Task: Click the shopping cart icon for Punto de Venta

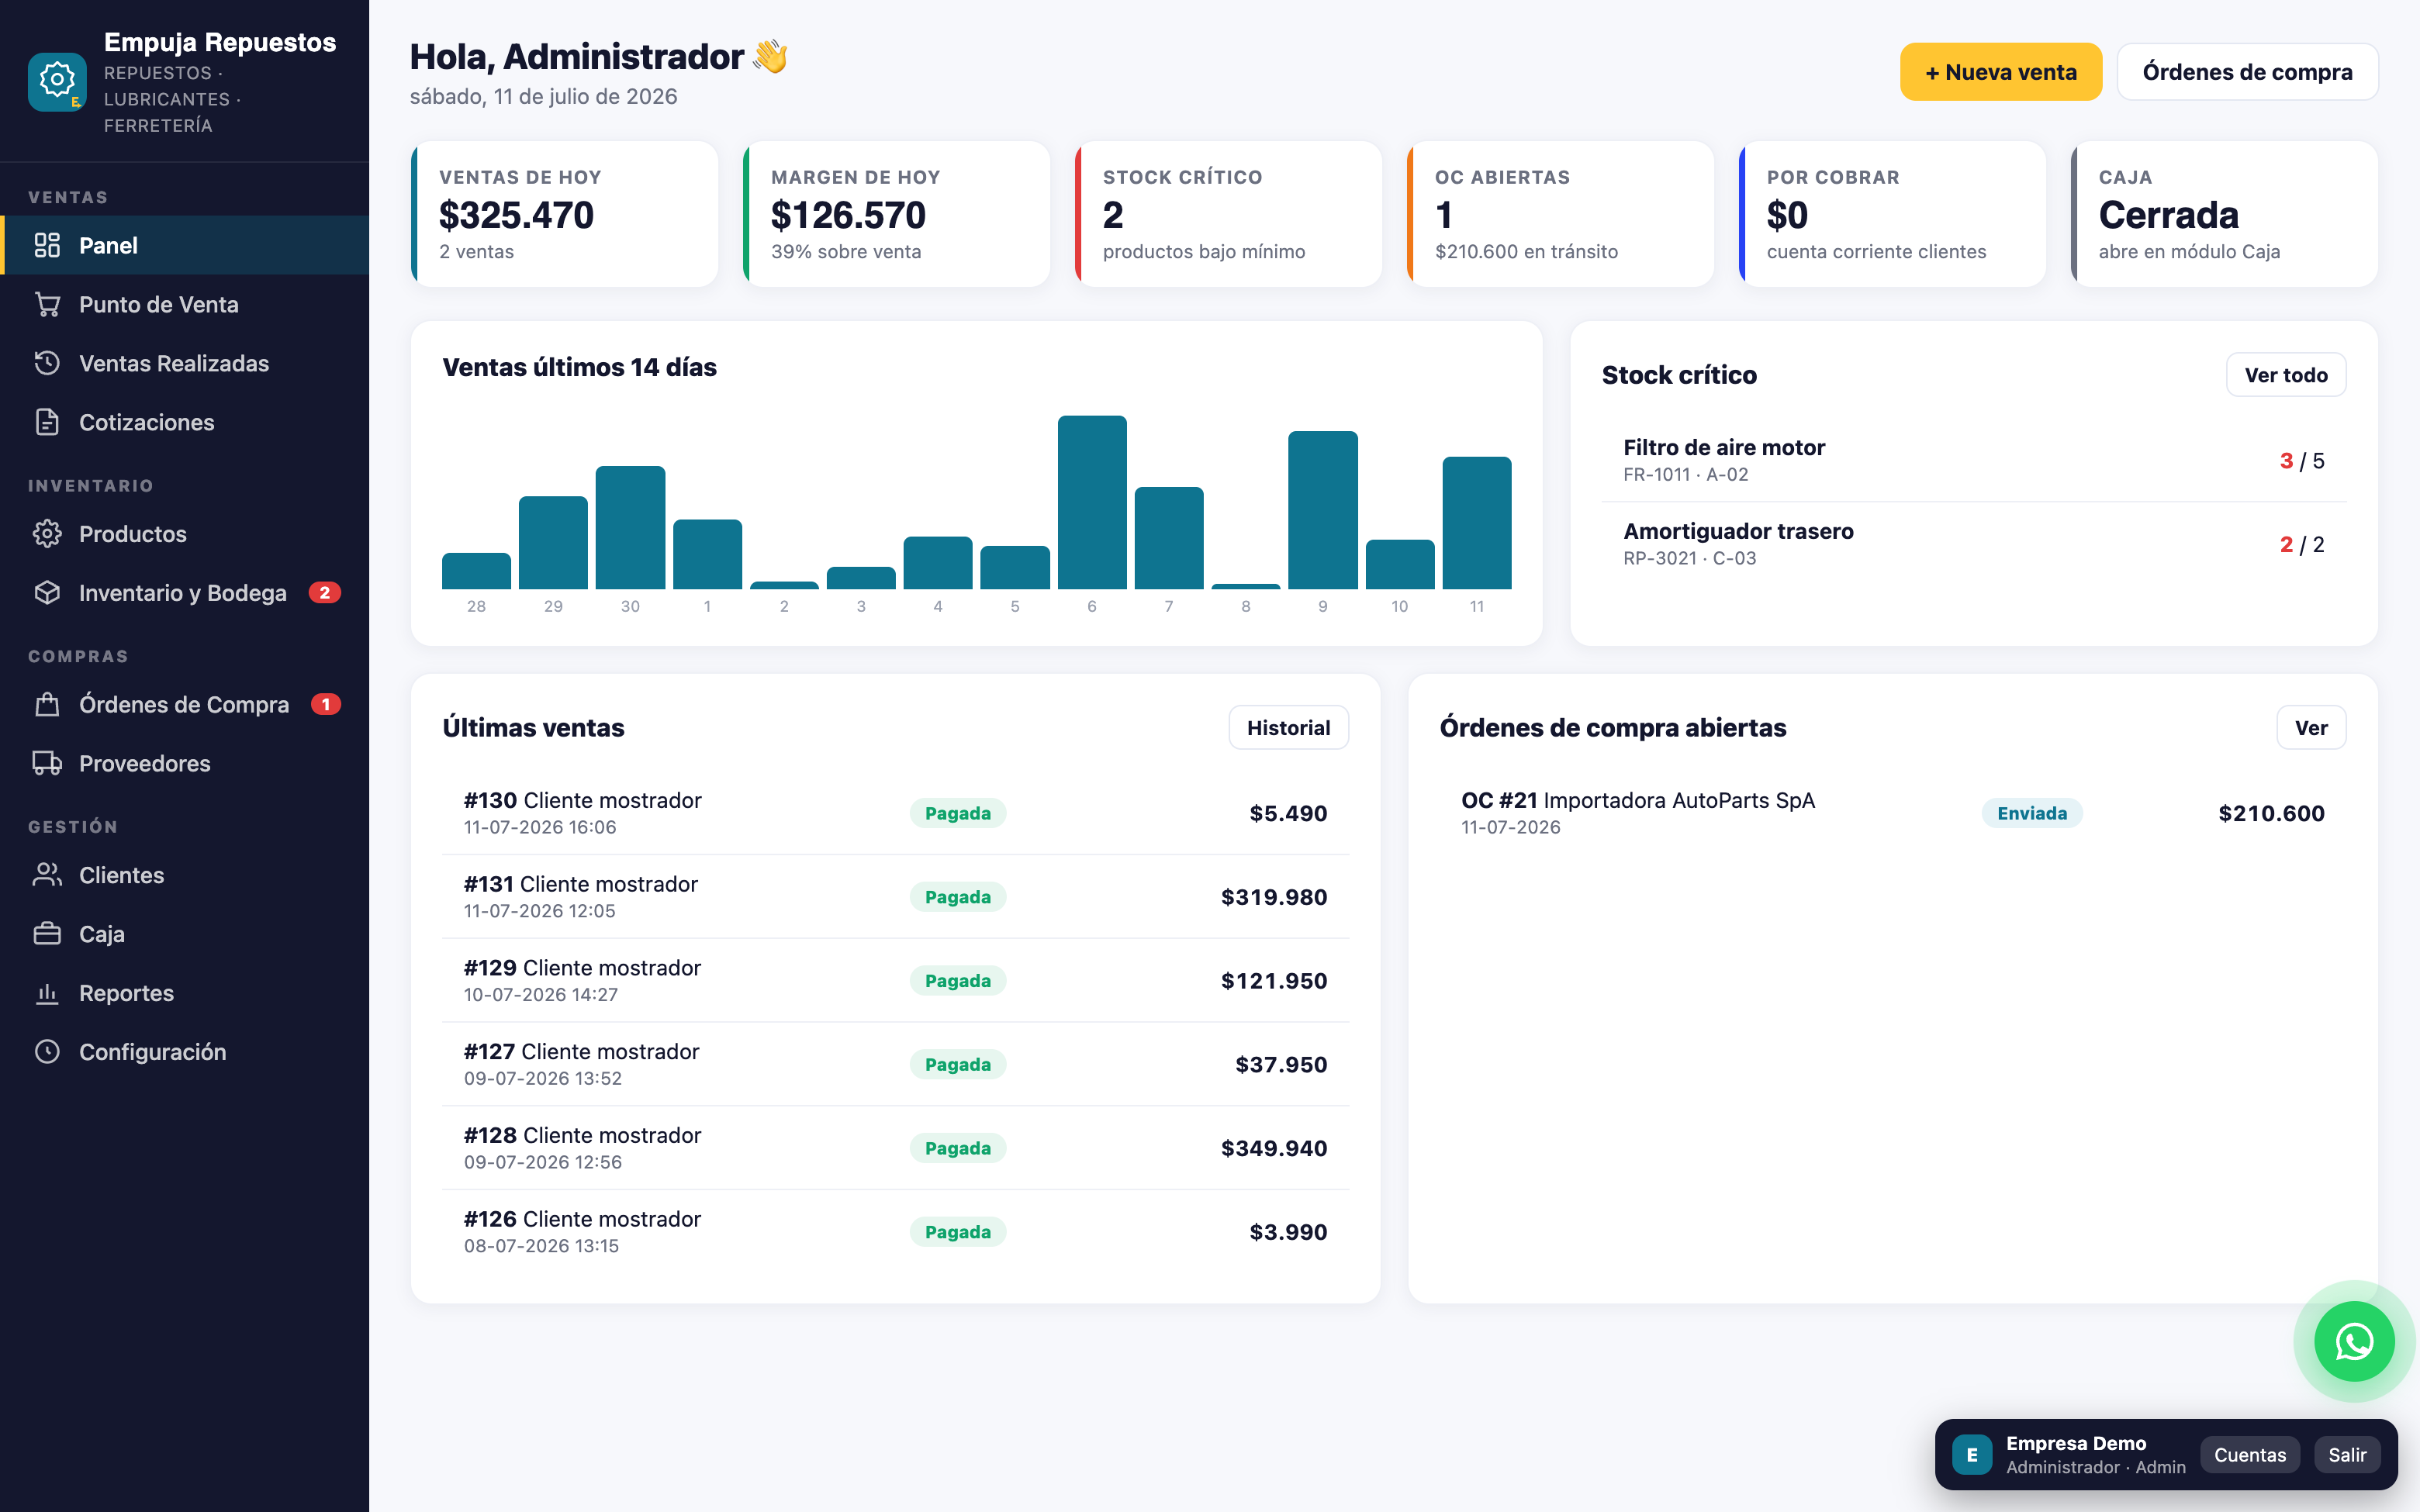Action: (x=47, y=304)
